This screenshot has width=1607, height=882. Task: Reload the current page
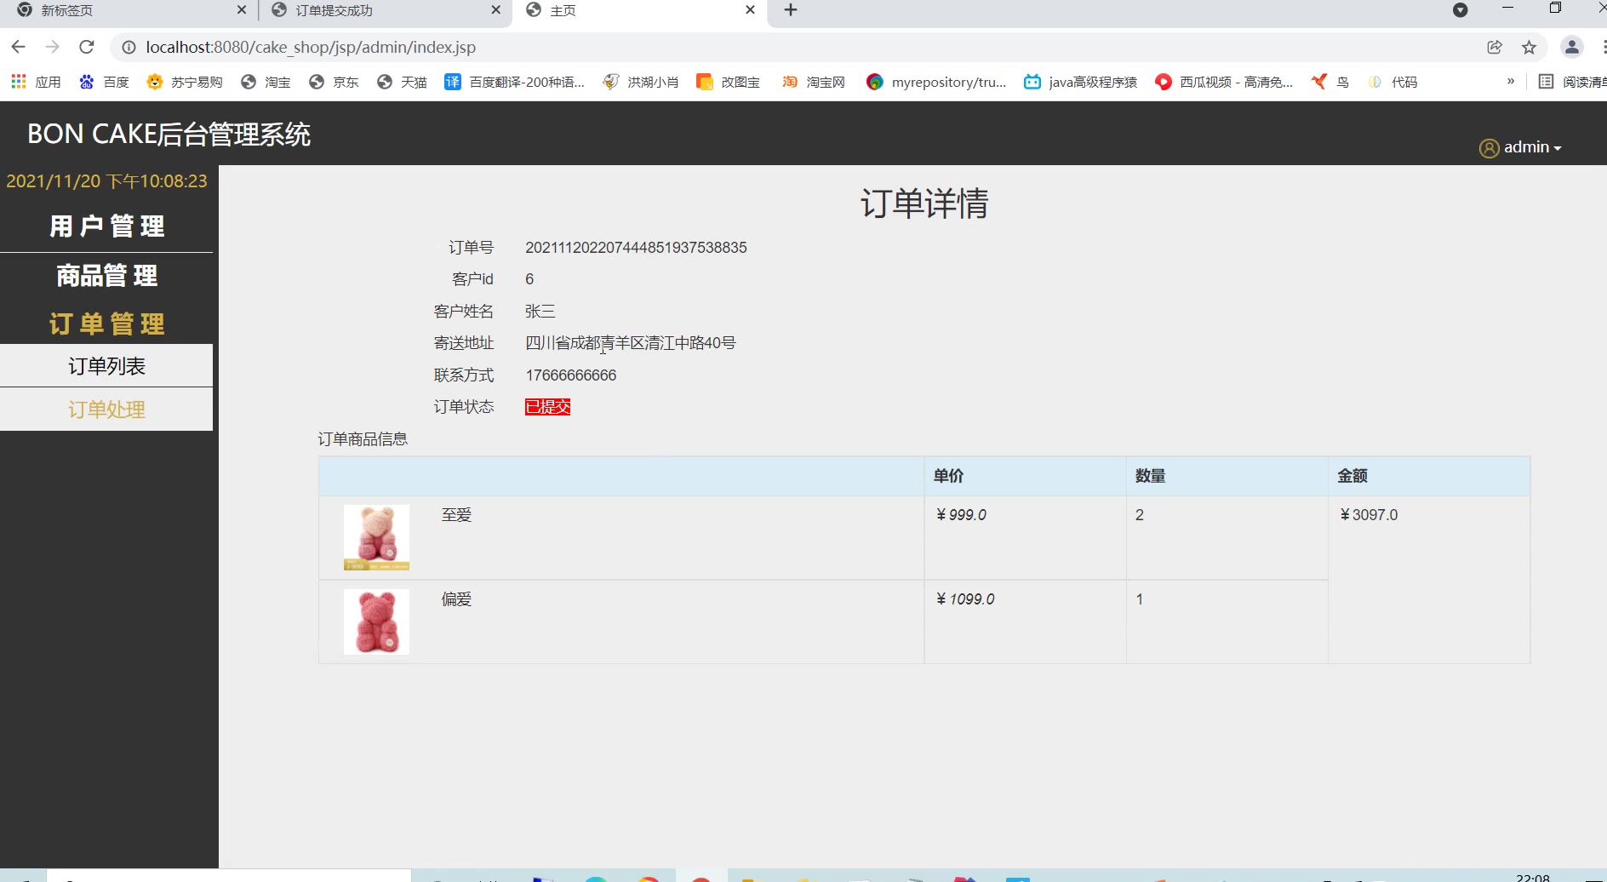[87, 47]
